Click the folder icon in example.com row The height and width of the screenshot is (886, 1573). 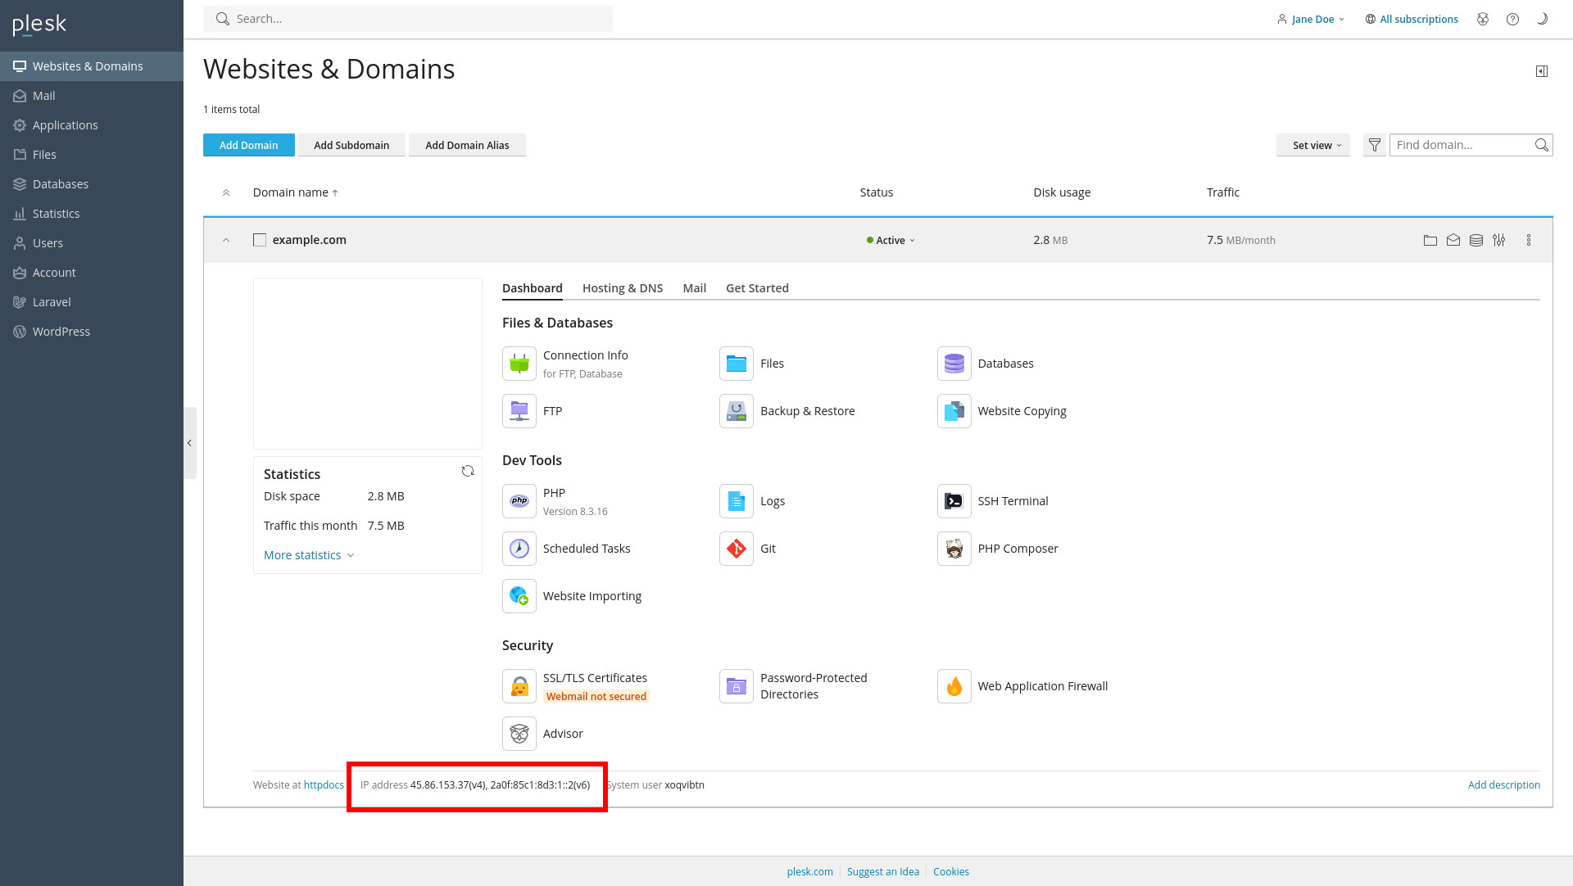1430,240
